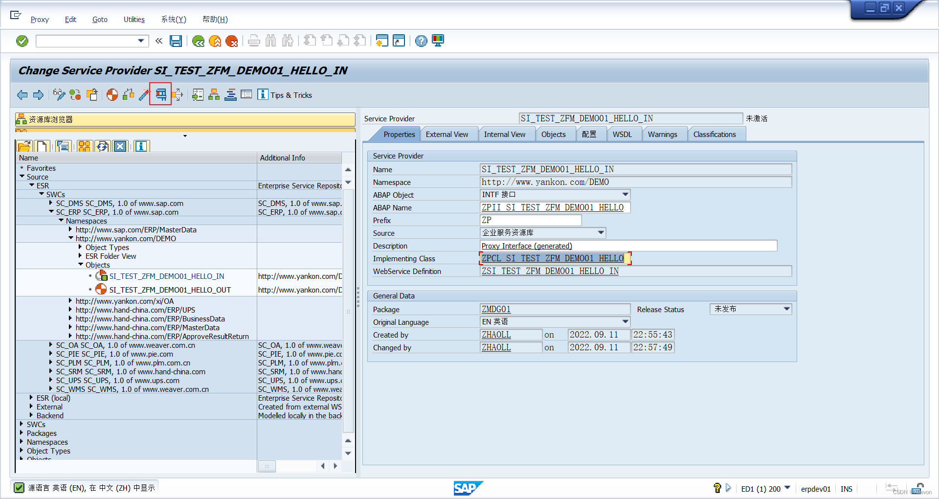
Task: Switch to the External View tab
Action: [x=447, y=135]
